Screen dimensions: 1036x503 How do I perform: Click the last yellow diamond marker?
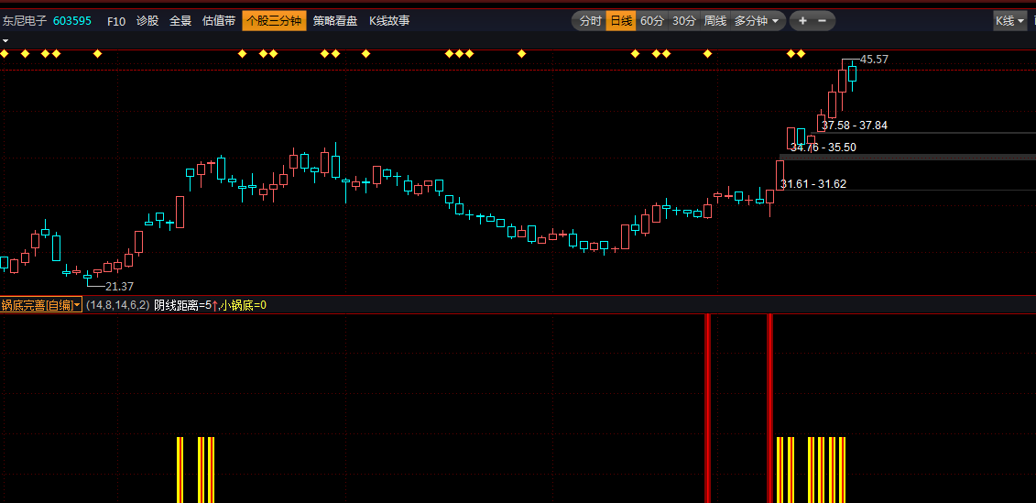pyautogui.click(x=801, y=53)
